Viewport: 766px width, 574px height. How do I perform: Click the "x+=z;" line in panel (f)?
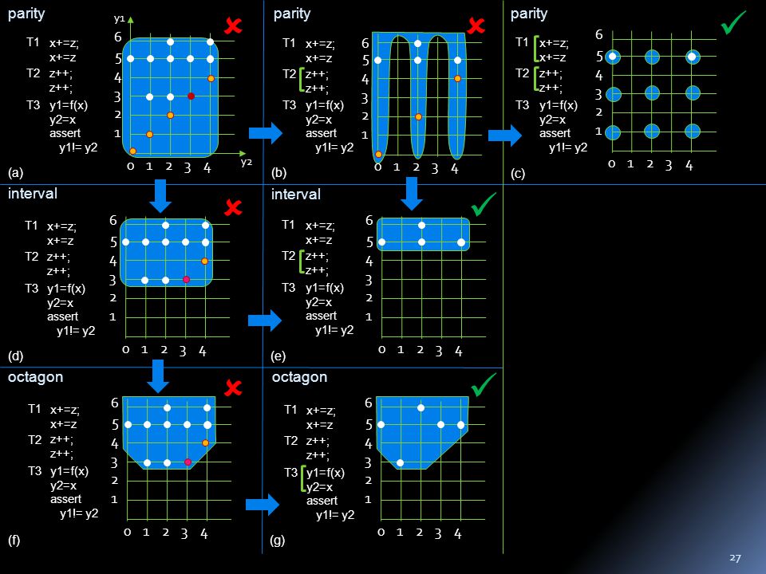65,410
